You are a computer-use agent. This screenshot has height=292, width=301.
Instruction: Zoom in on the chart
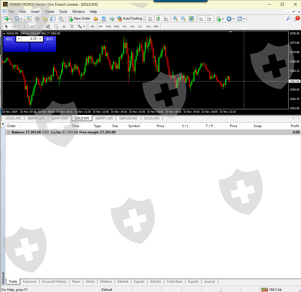click(x=175, y=19)
